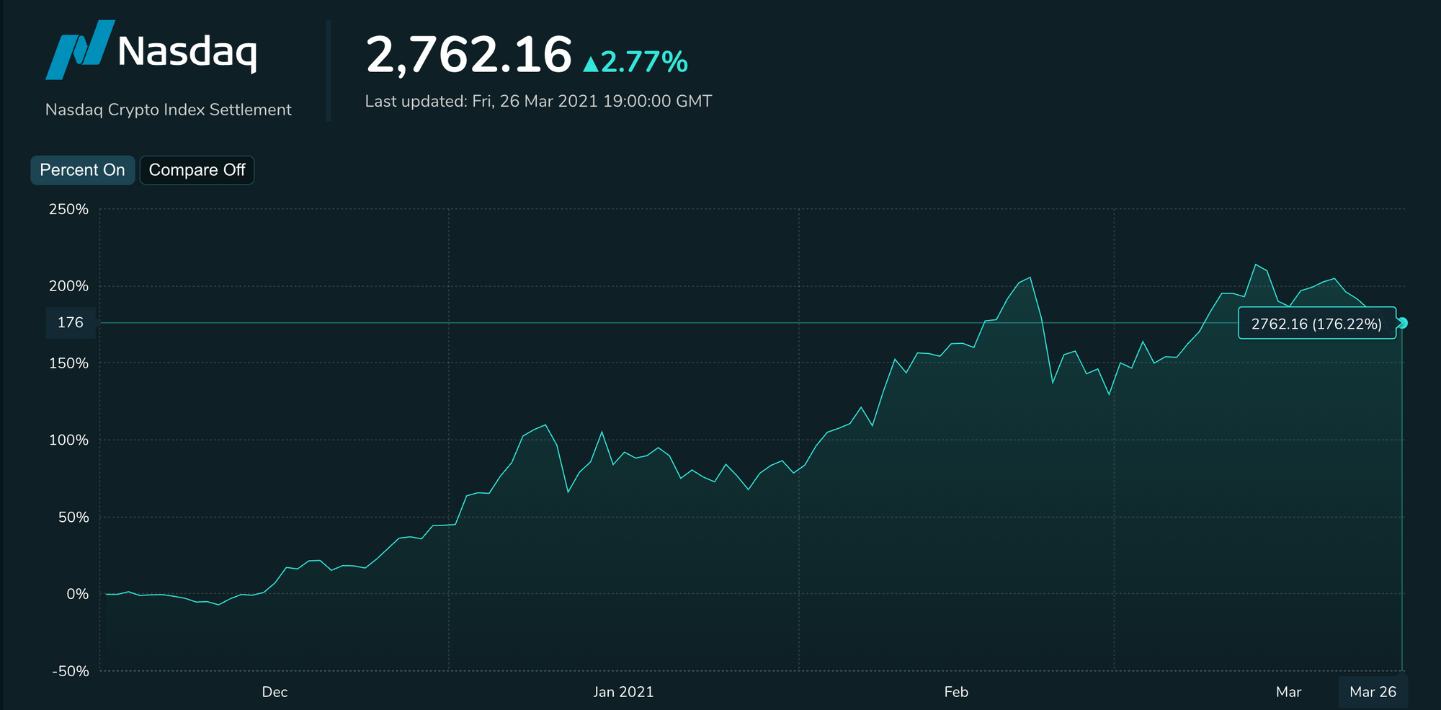Click the Dec x-axis label
The height and width of the screenshot is (710, 1441).
click(x=275, y=692)
